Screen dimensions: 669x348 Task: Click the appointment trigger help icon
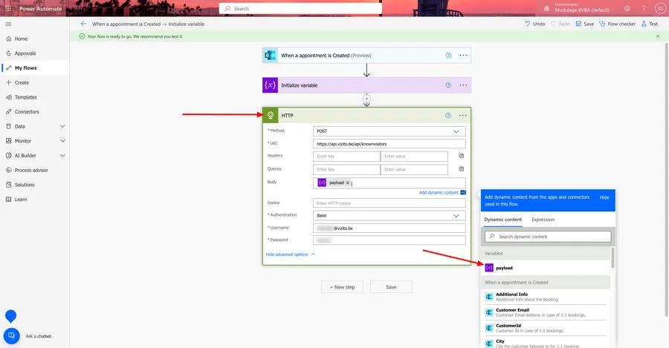point(448,56)
